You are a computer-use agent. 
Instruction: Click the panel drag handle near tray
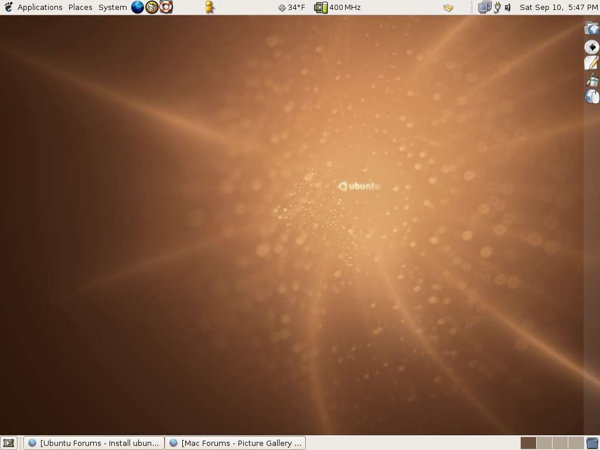[x=472, y=7]
